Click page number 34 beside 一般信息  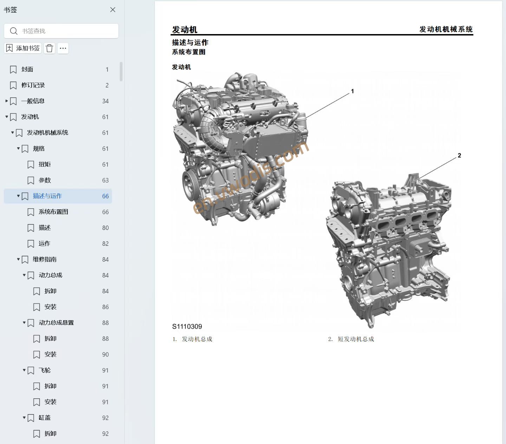click(105, 101)
